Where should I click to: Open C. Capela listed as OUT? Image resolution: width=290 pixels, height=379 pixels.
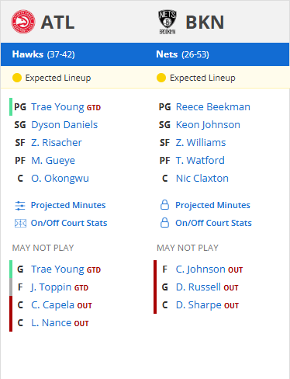53,305
